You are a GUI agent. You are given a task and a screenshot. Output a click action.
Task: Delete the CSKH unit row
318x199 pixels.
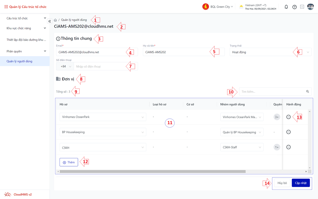[288, 147]
